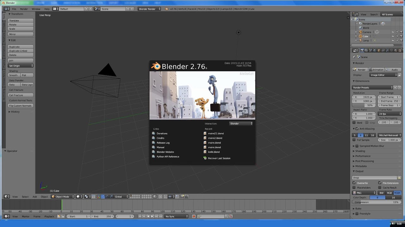The width and height of the screenshot is (405, 227).
Task: Click the Translate button in tool shelf
Action: pos(21,20)
